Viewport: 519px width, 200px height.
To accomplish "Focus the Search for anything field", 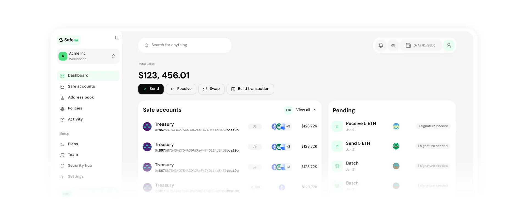I will tap(185, 45).
